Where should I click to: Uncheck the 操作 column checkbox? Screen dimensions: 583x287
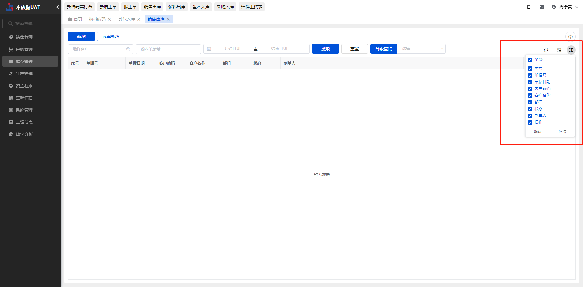click(530, 122)
